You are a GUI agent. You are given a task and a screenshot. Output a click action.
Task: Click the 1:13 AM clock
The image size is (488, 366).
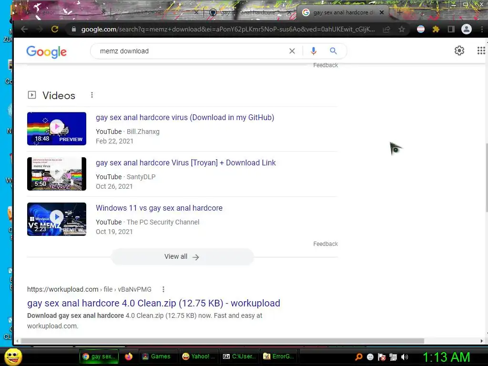point(446,357)
